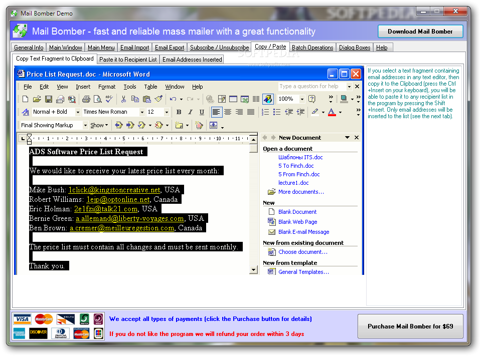The width and height of the screenshot is (481, 356).
Task: Click the Save floppy disk icon
Action: pyautogui.click(x=49, y=99)
